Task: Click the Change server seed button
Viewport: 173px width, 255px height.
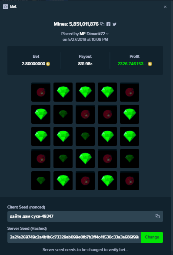Action: click(152, 237)
